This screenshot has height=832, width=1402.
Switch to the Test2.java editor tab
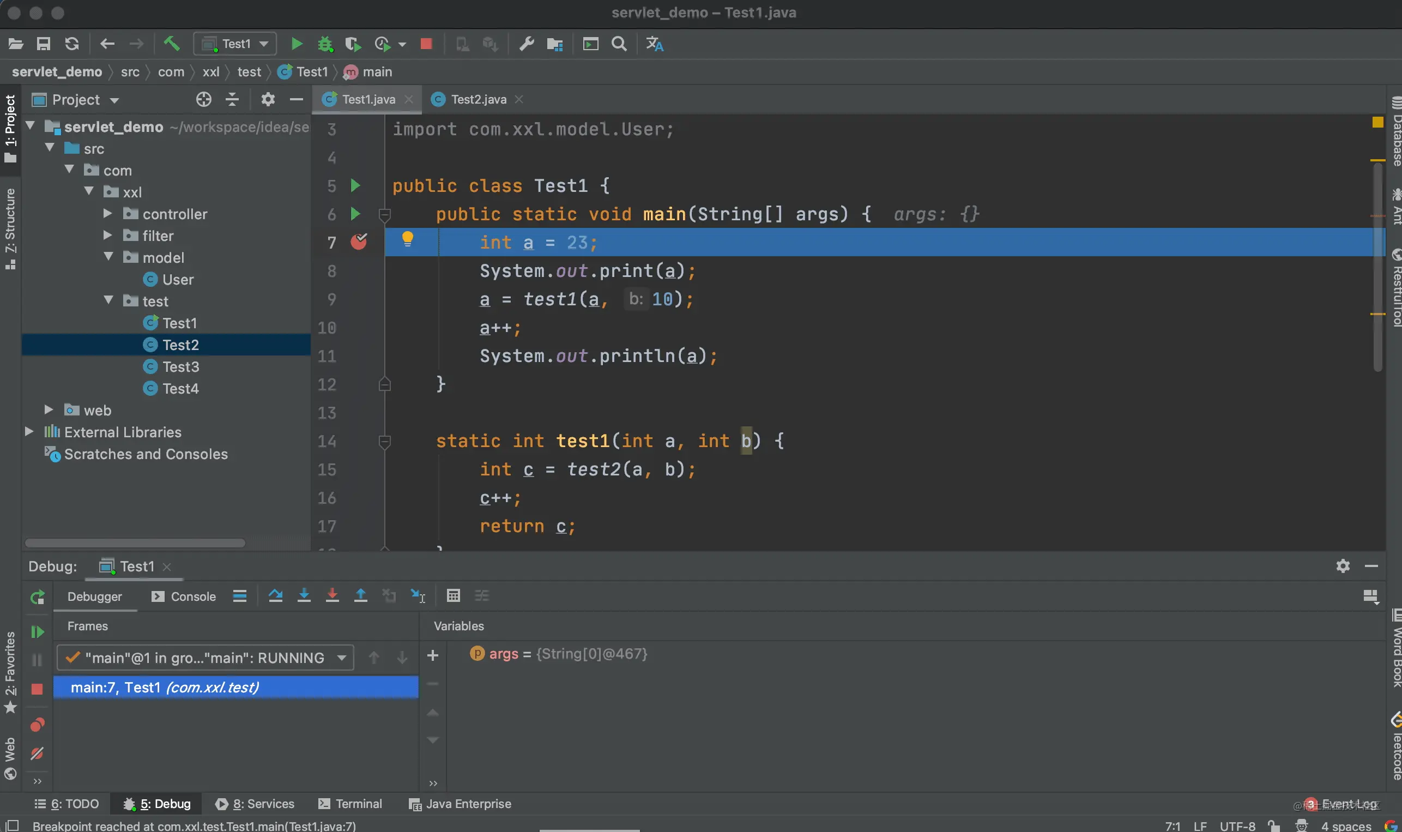(478, 99)
